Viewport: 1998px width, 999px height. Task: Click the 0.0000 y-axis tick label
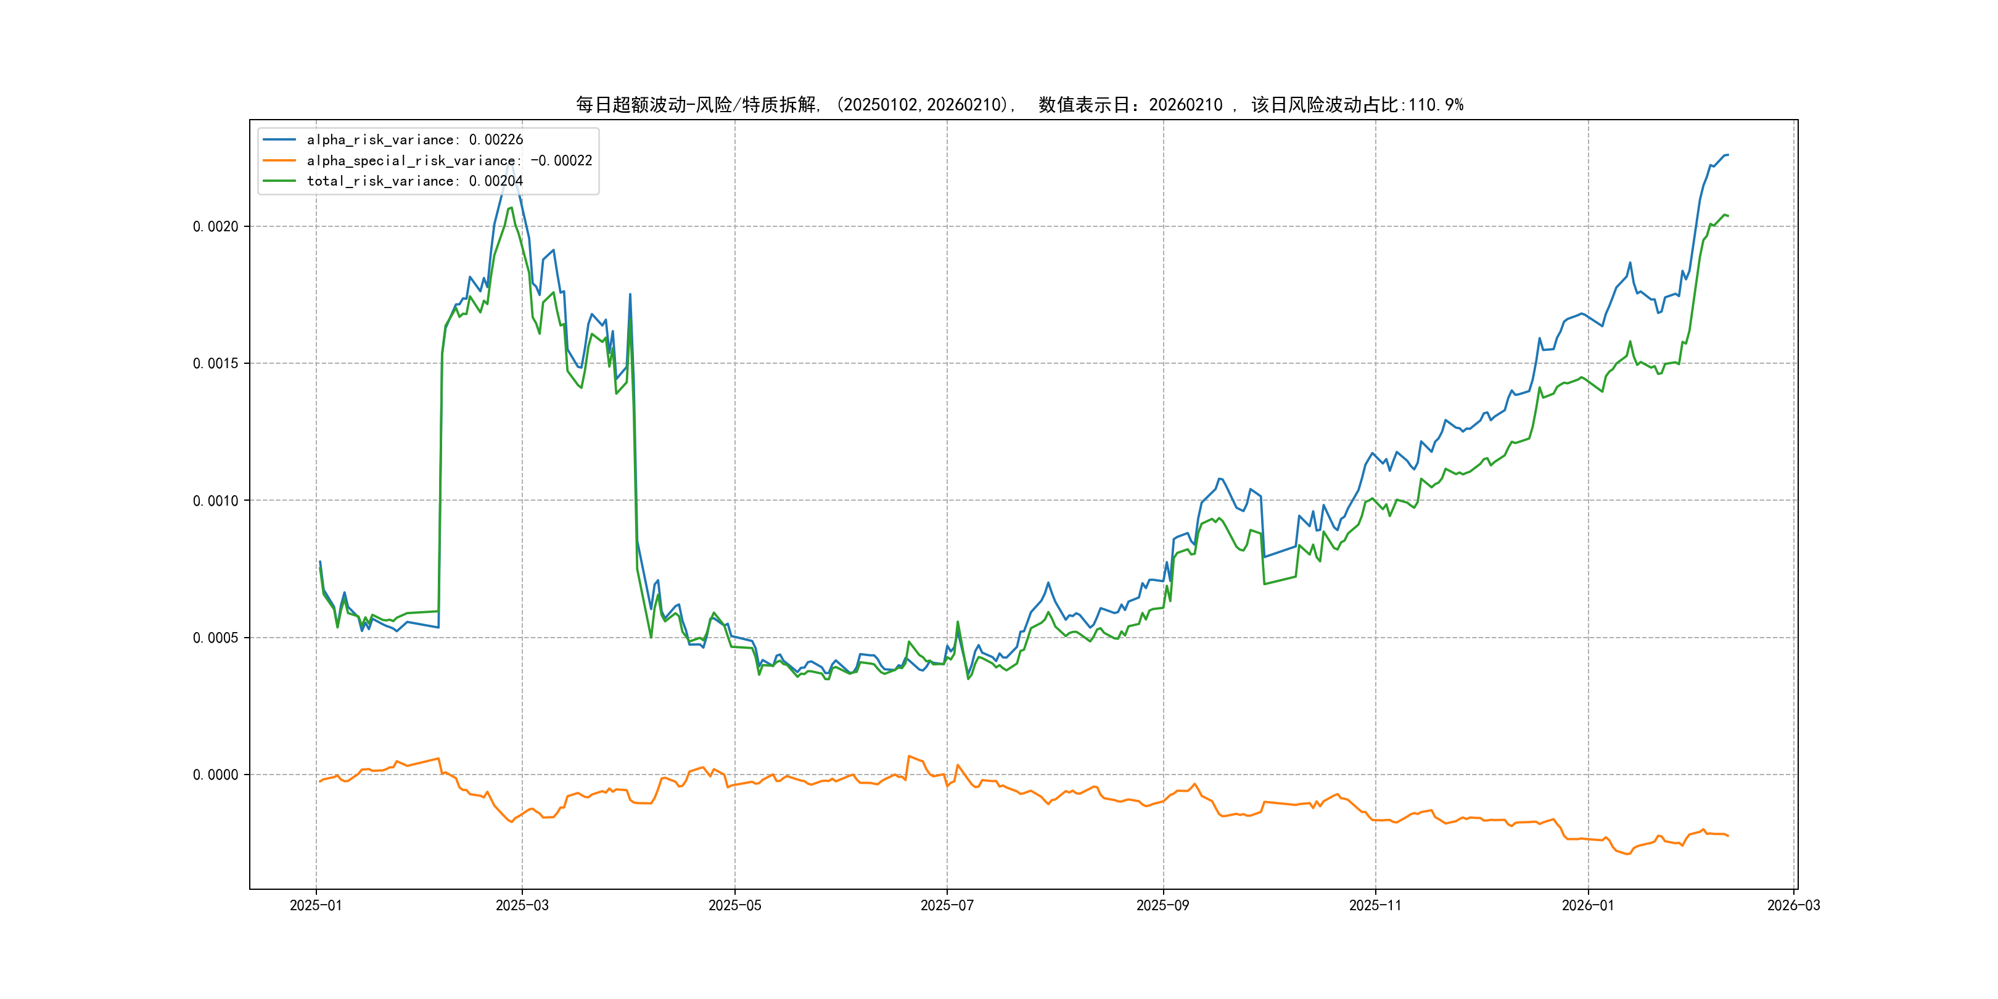[x=216, y=775]
